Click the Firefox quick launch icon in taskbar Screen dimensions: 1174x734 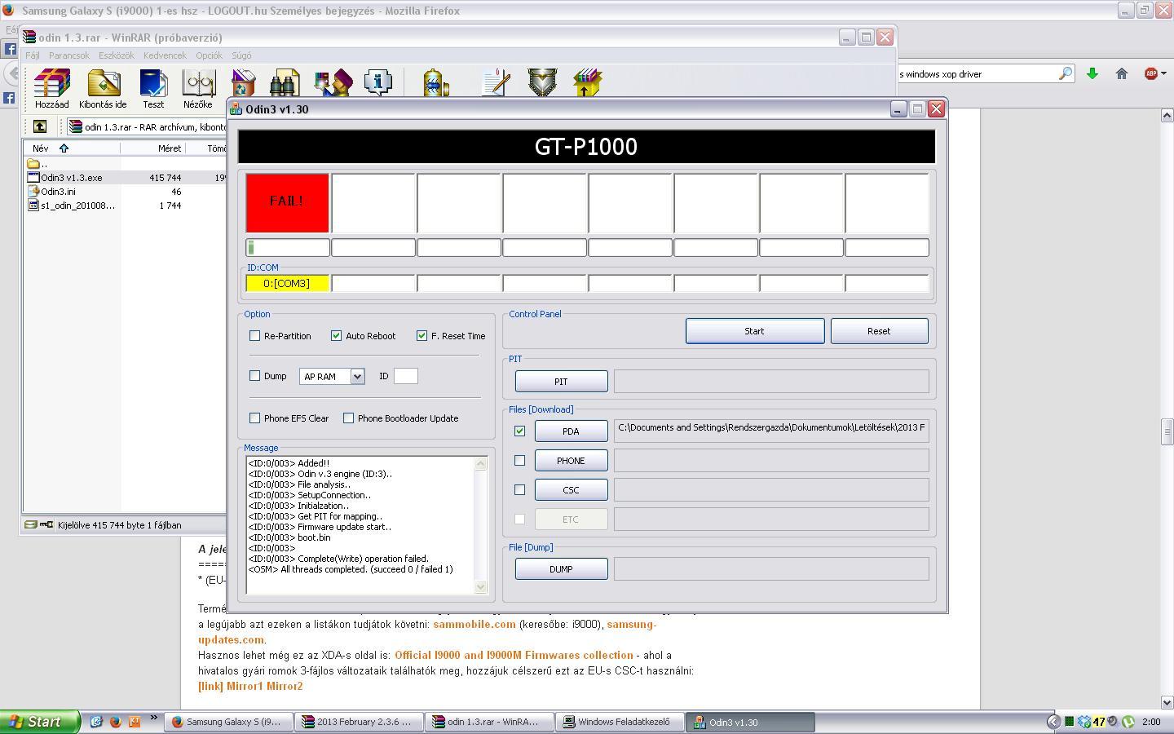[x=115, y=722]
